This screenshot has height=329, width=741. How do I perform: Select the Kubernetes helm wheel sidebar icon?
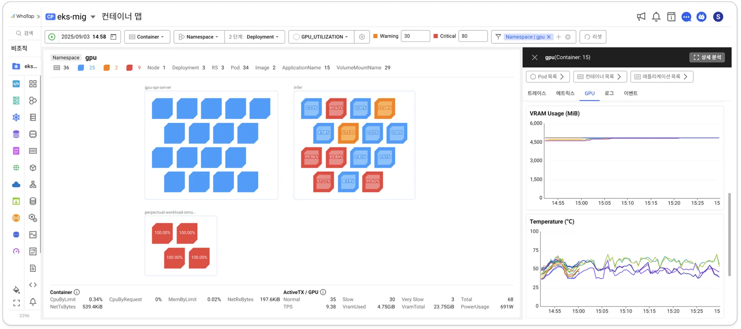tap(16, 117)
